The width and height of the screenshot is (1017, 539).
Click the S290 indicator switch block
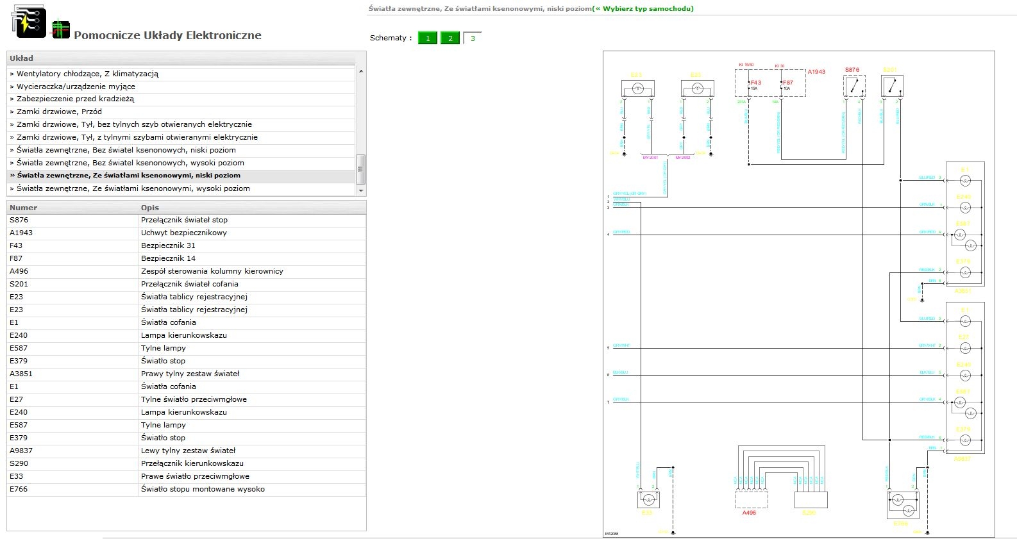coord(811,499)
